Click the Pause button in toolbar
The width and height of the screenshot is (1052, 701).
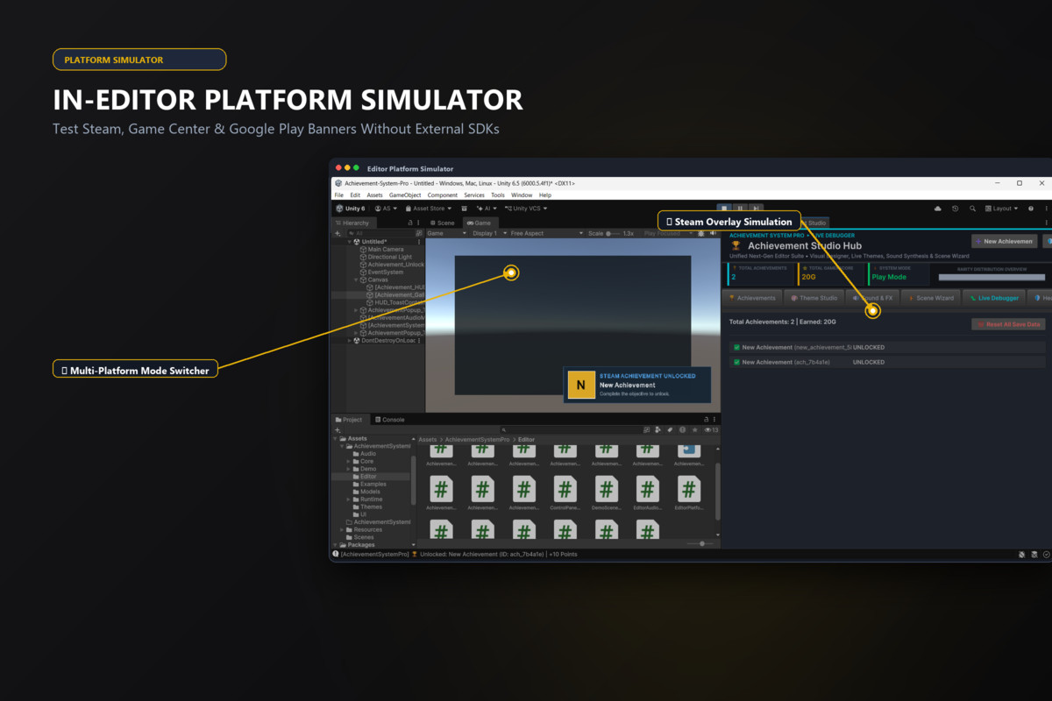click(x=740, y=209)
